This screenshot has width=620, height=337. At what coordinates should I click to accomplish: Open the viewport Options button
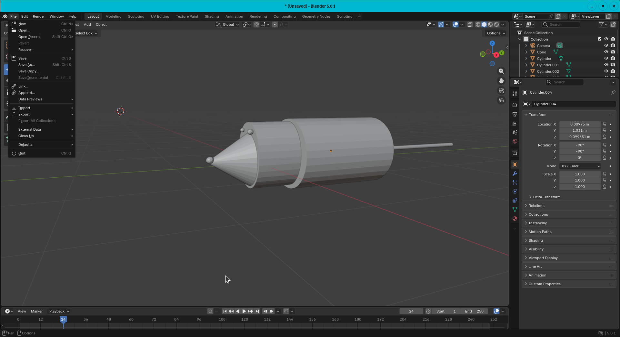(x=495, y=33)
